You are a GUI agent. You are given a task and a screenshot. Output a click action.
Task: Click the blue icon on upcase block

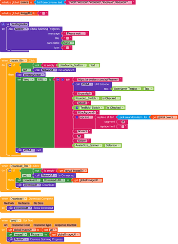click(77, 117)
